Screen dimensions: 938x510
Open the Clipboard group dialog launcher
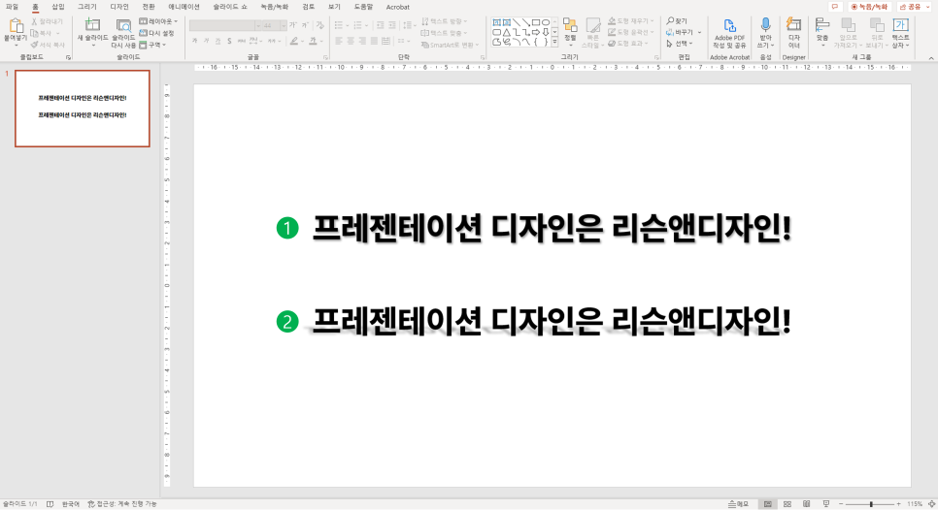[68, 57]
